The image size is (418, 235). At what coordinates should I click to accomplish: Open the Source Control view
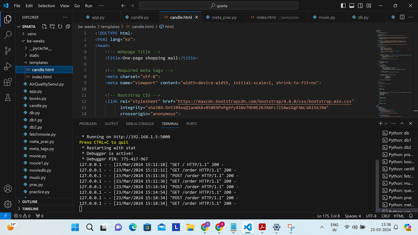8,50
